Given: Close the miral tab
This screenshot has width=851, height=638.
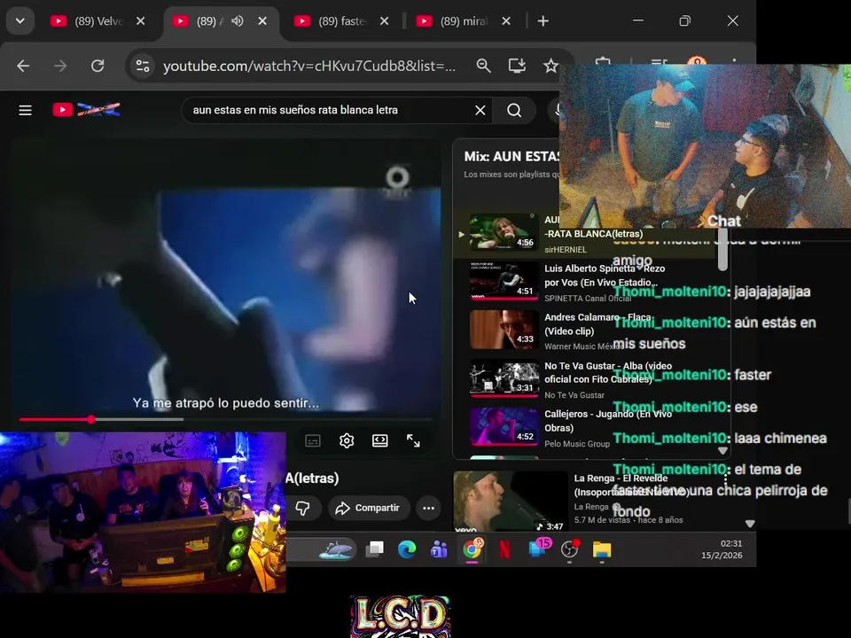Looking at the screenshot, I should (506, 21).
